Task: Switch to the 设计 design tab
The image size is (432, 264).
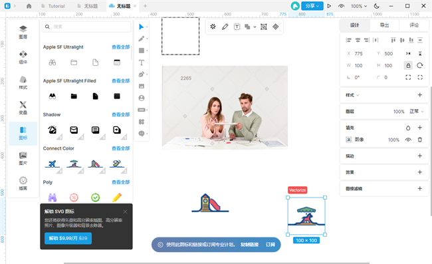Action: coord(355,25)
